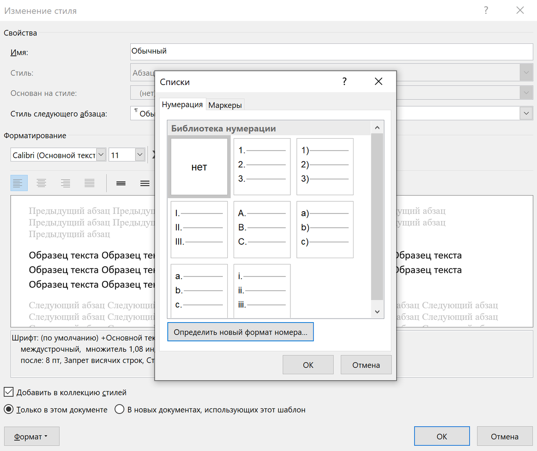The width and height of the screenshot is (537, 451).
Task: Open the Формат dropdown menu
Action: coord(31,436)
